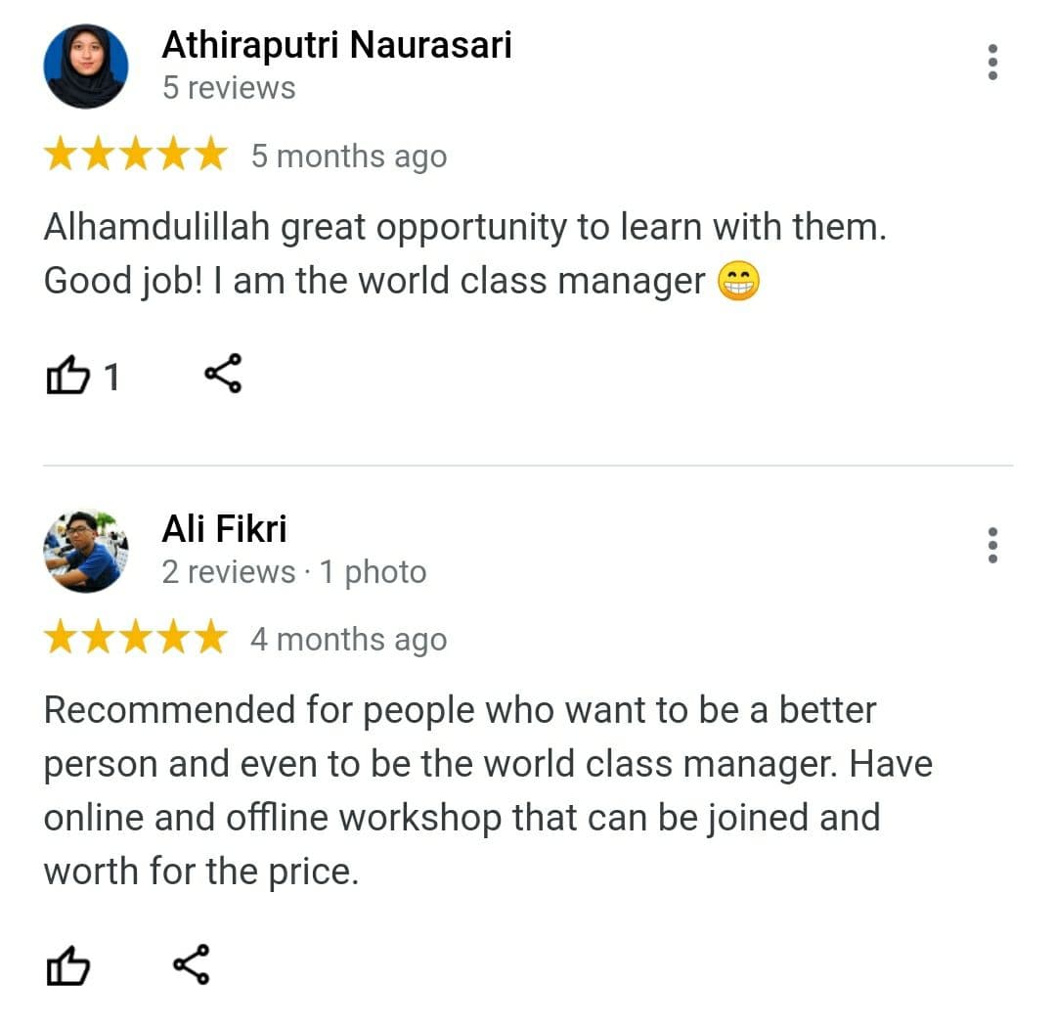Open three-dot menu on Ali Fikri's review

point(992,545)
